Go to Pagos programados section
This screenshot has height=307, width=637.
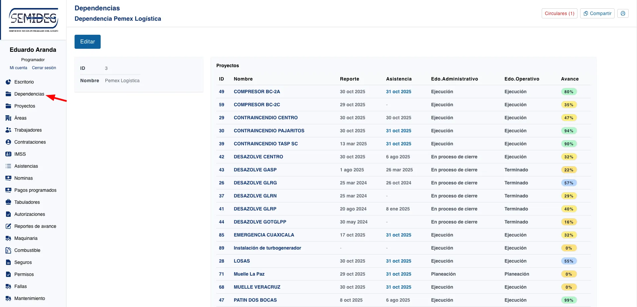pos(35,190)
